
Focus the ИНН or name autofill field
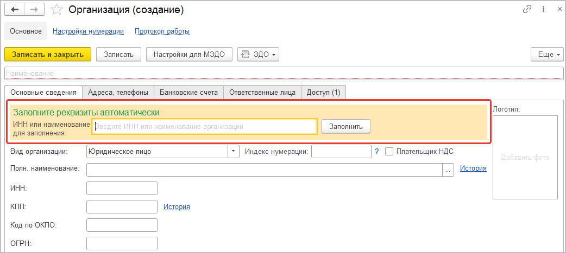click(204, 126)
